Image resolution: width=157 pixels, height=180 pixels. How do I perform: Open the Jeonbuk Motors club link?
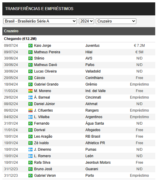[x=98, y=163]
